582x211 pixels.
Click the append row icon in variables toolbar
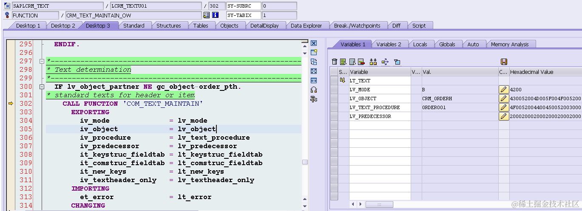tap(352, 62)
